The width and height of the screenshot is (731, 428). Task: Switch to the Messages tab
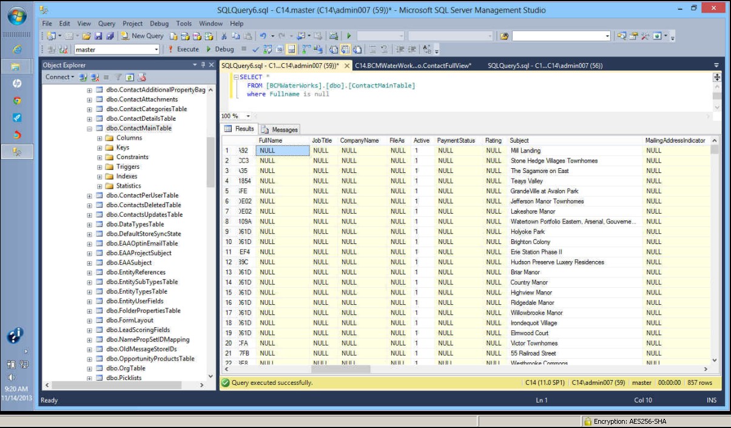click(x=280, y=129)
